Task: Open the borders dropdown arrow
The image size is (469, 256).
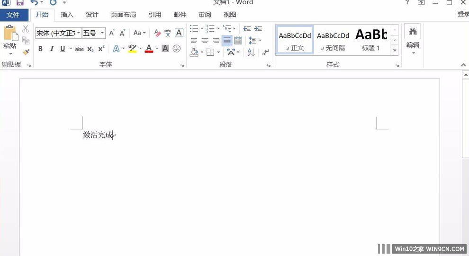Action: tap(219, 52)
